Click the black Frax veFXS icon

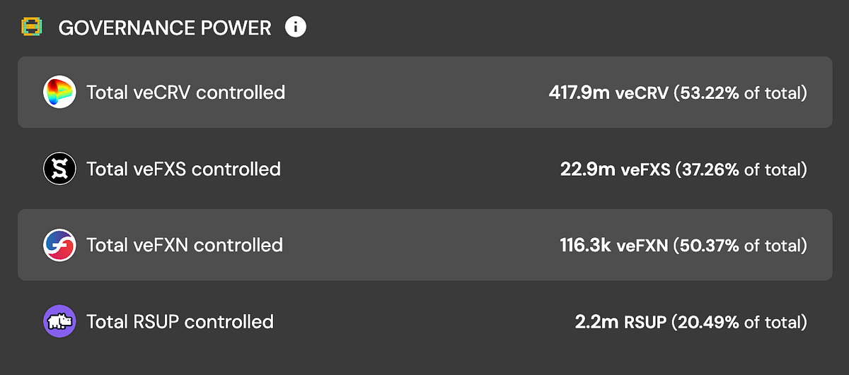pyautogui.click(x=59, y=169)
